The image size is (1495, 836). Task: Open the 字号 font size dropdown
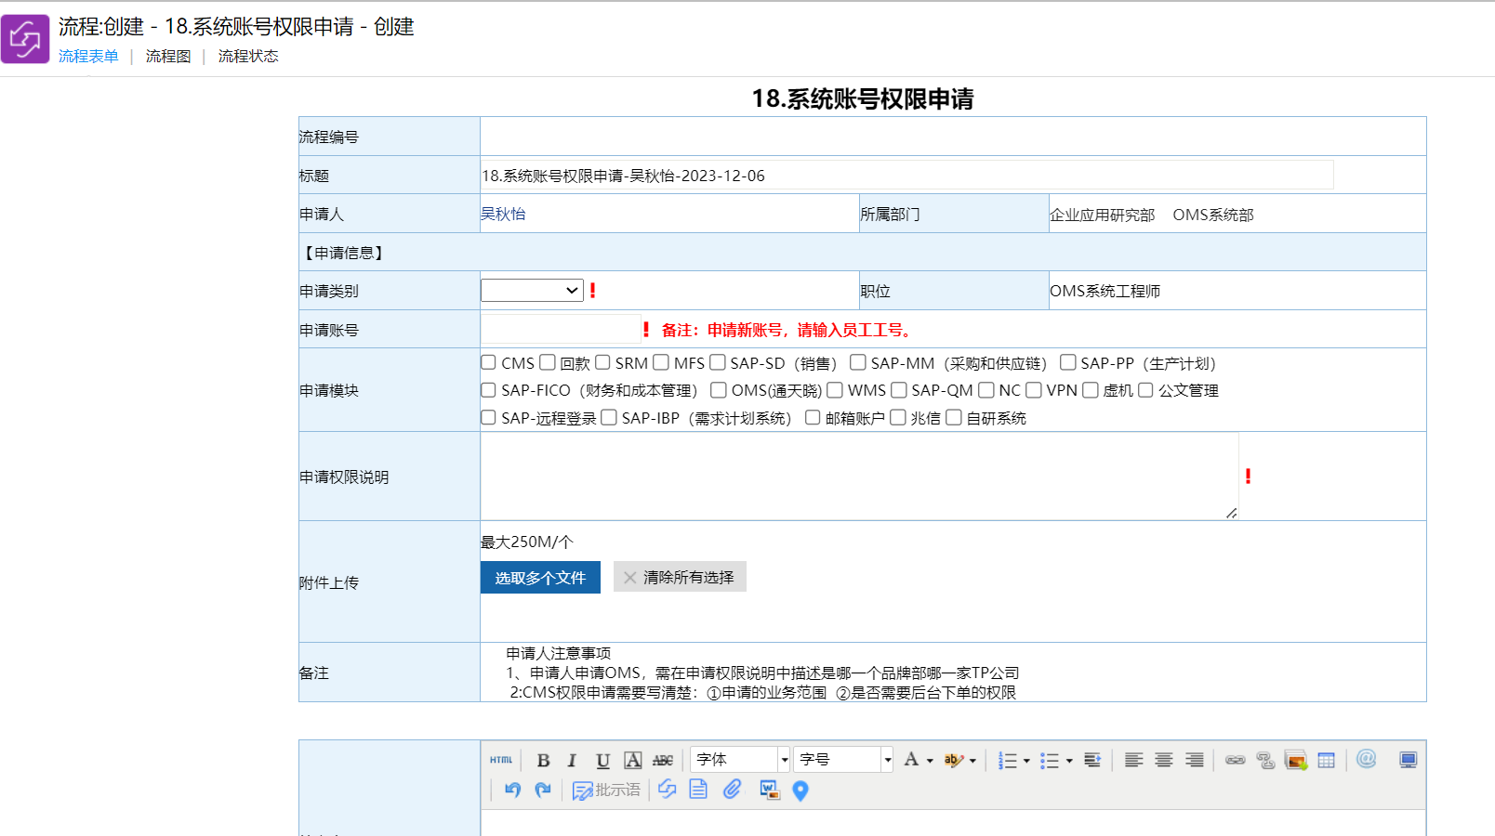tap(843, 760)
